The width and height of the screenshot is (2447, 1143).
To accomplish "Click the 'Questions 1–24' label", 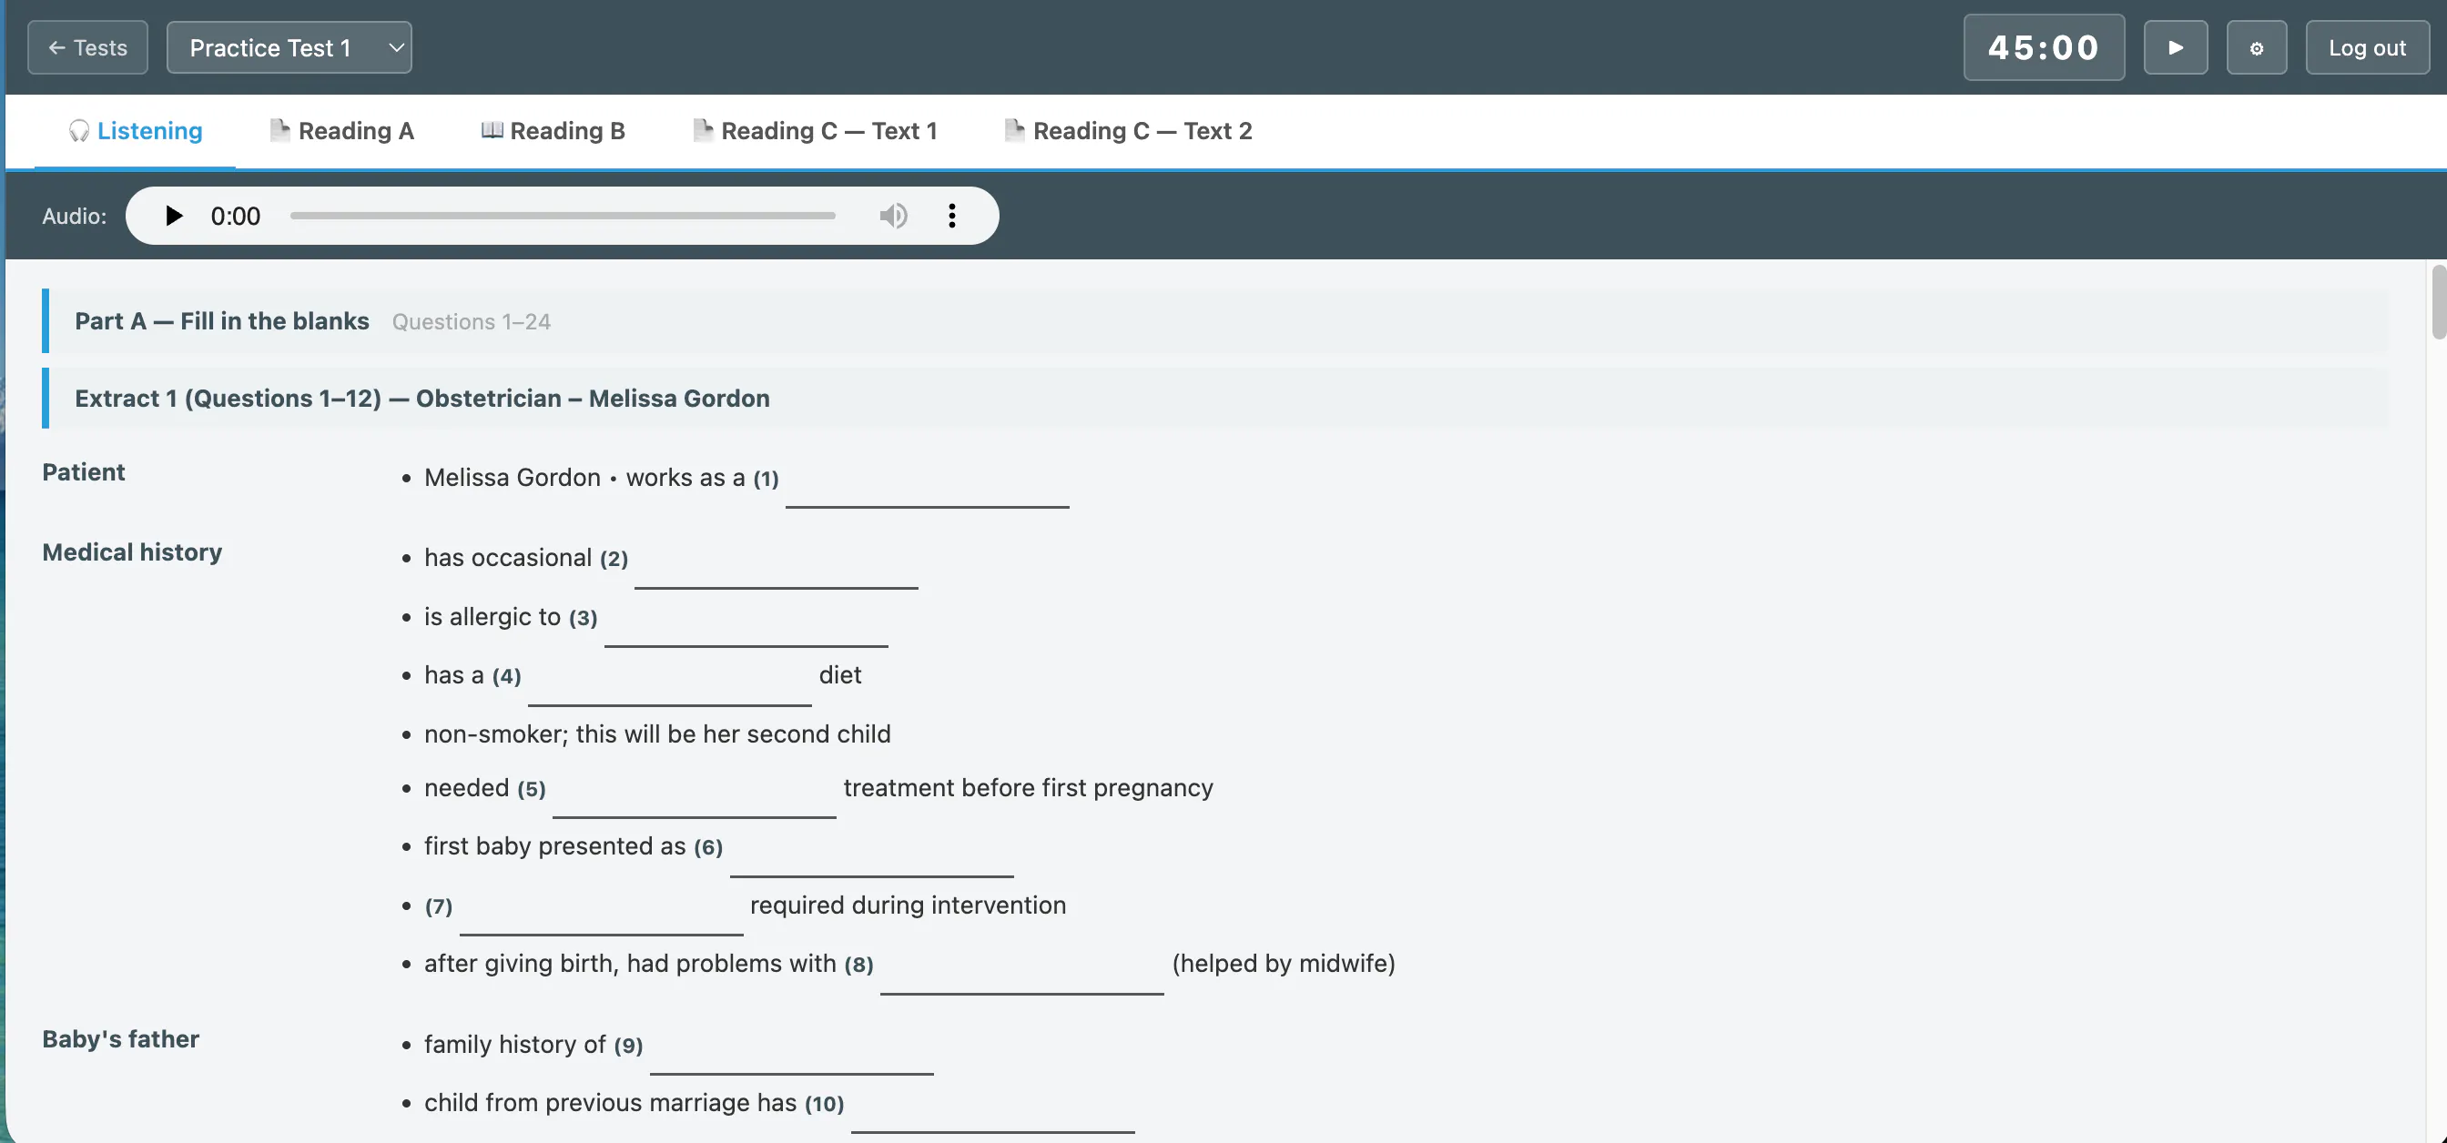I will coord(472,323).
